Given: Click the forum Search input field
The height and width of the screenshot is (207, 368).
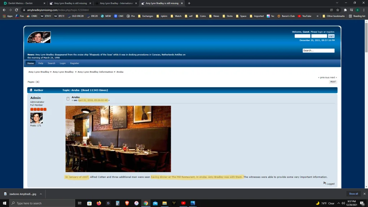Looking at the screenshot, I should coord(318,51).
